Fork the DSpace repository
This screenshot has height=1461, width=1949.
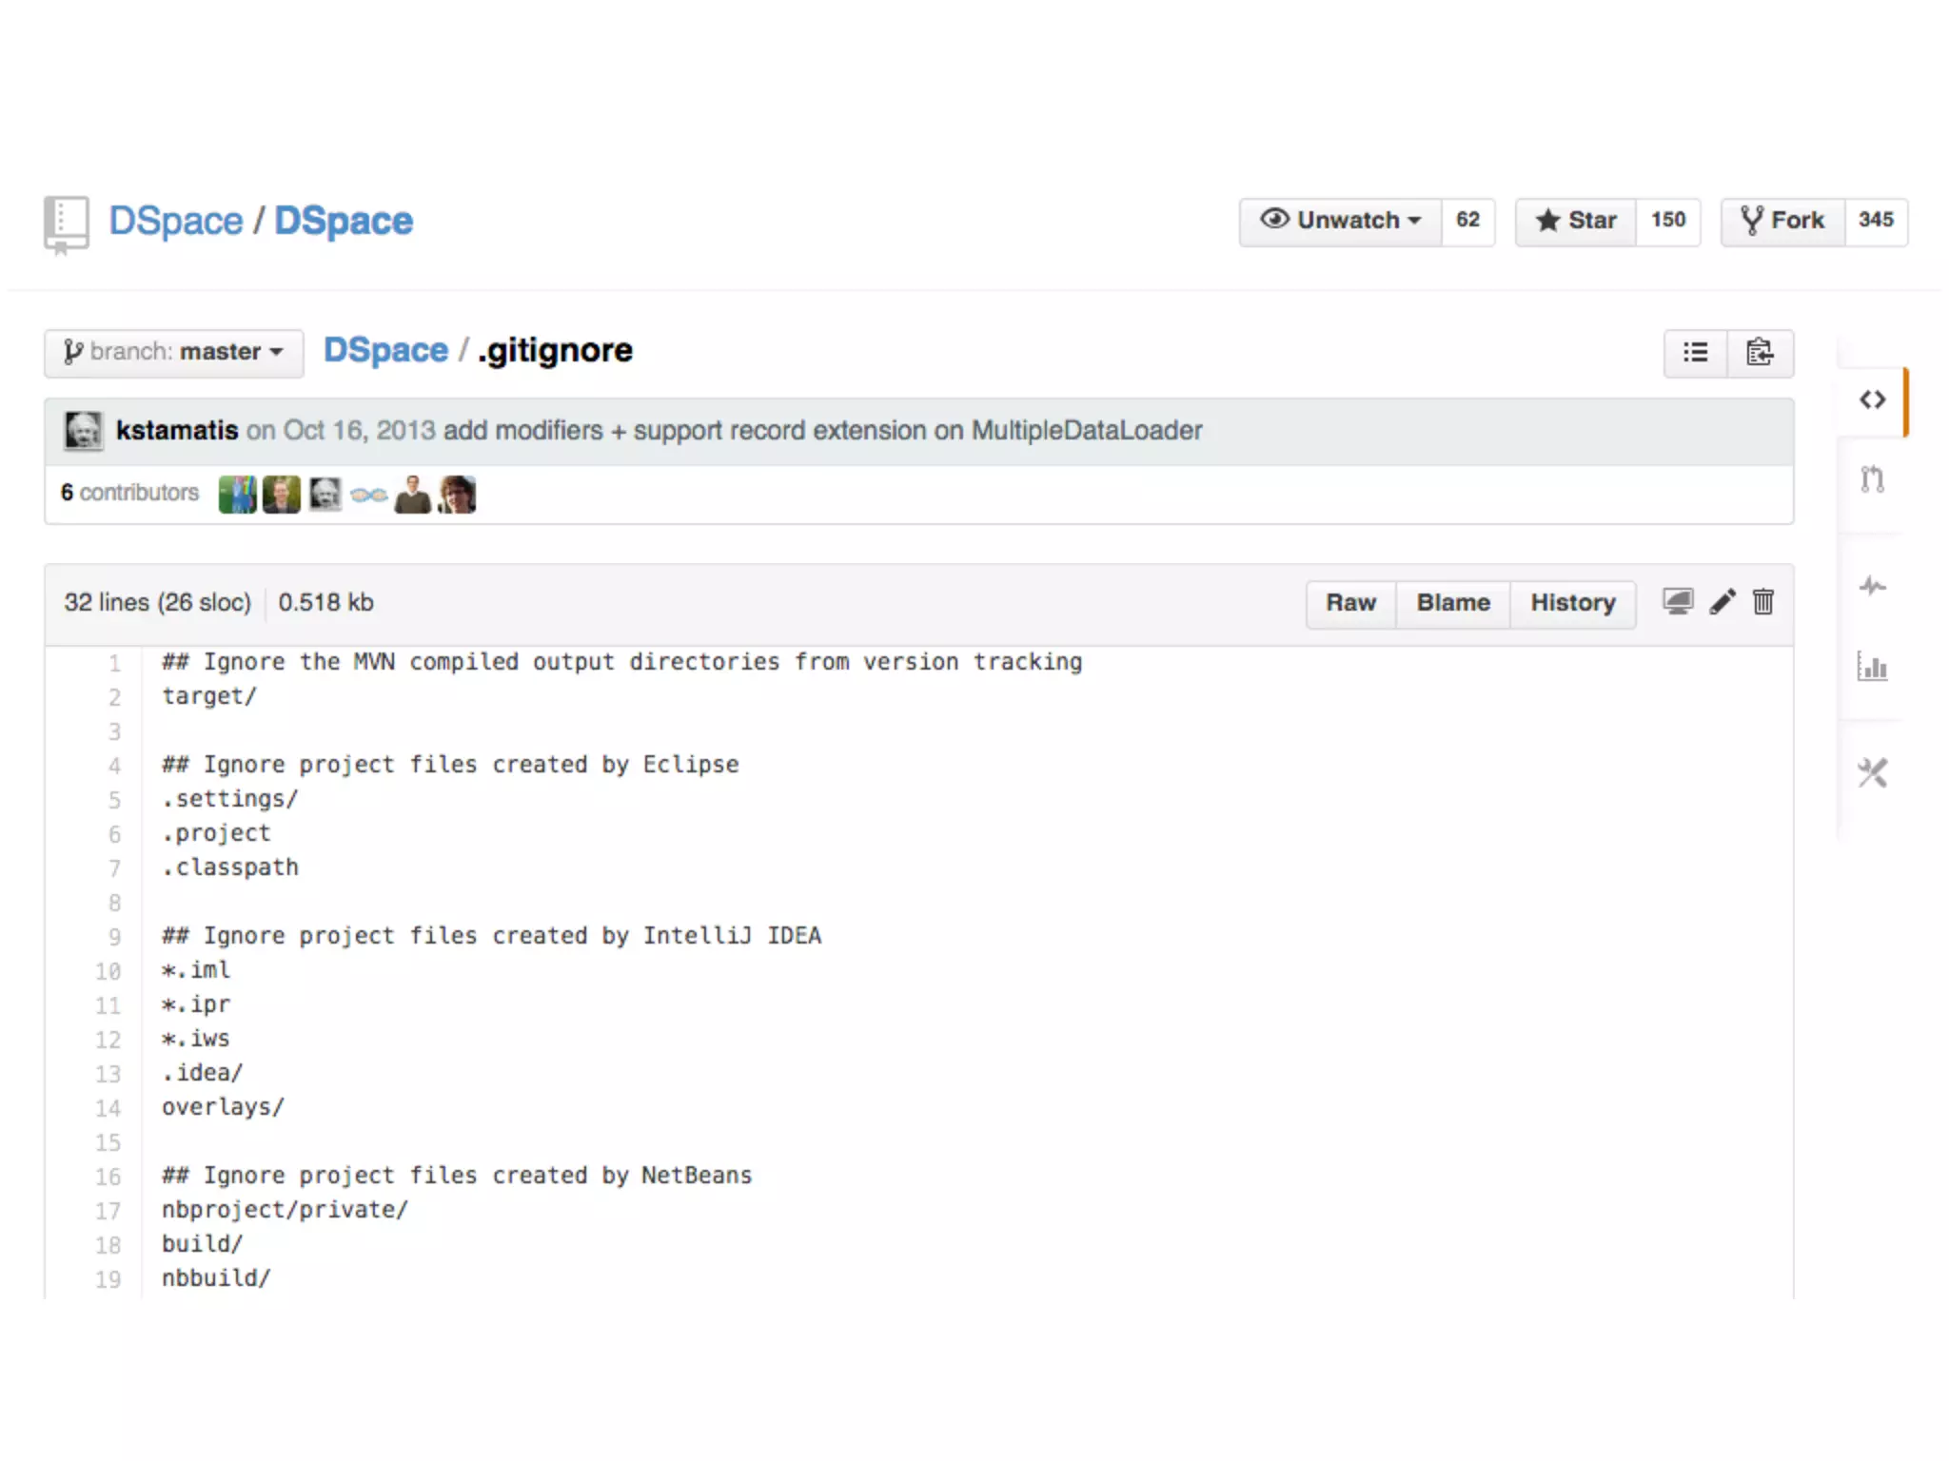(x=1782, y=221)
